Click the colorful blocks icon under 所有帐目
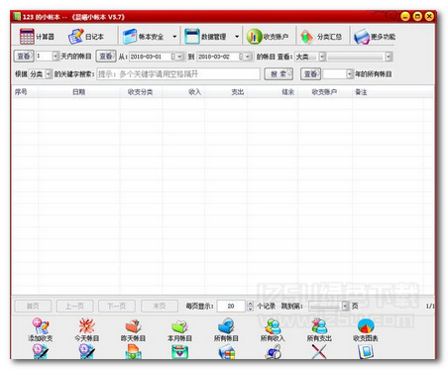448x370 pixels. click(227, 351)
